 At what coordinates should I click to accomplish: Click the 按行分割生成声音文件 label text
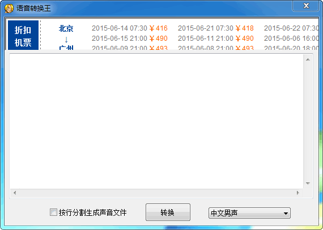pyautogui.click(x=93, y=212)
